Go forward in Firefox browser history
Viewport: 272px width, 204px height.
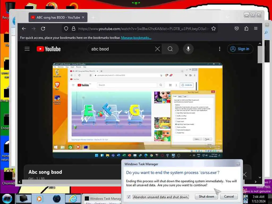point(33,29)
